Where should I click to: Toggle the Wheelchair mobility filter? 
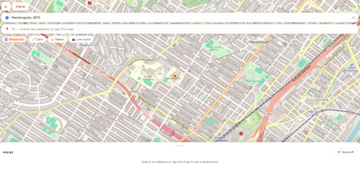point(14,39)
